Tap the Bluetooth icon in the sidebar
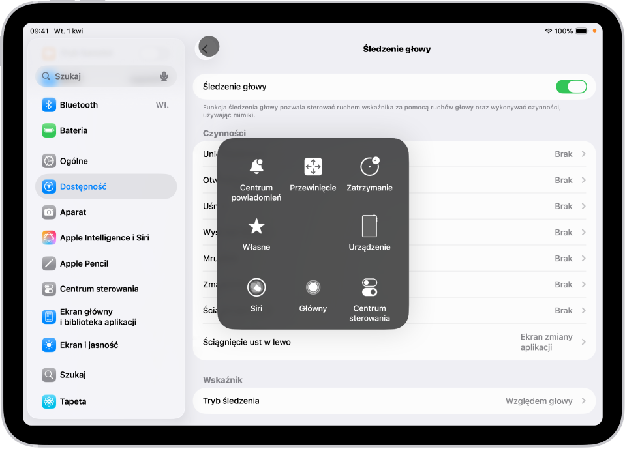Image resolution: width=625 pixels, height=449 pixels. click(x=49, y=104)
